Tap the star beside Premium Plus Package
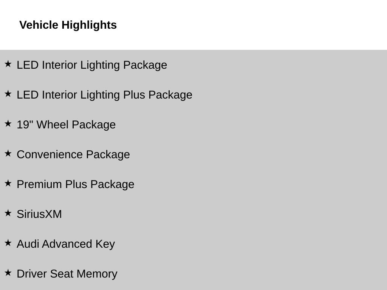387x290 pixels. [x=8, y=183]
